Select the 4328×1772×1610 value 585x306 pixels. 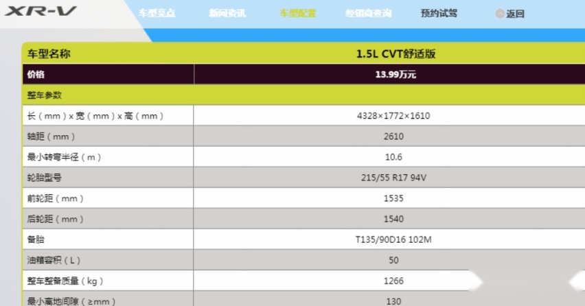(393, 115)
